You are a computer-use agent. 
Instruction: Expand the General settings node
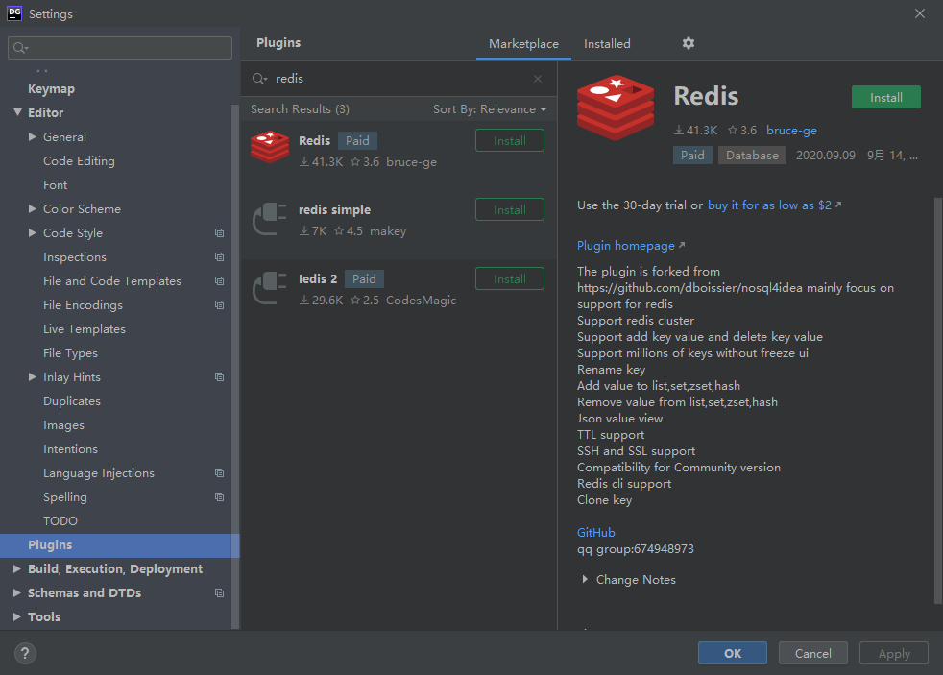33,136
